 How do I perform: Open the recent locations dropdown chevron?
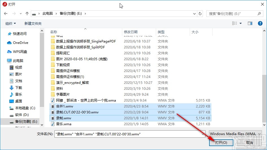click(21, 14)
